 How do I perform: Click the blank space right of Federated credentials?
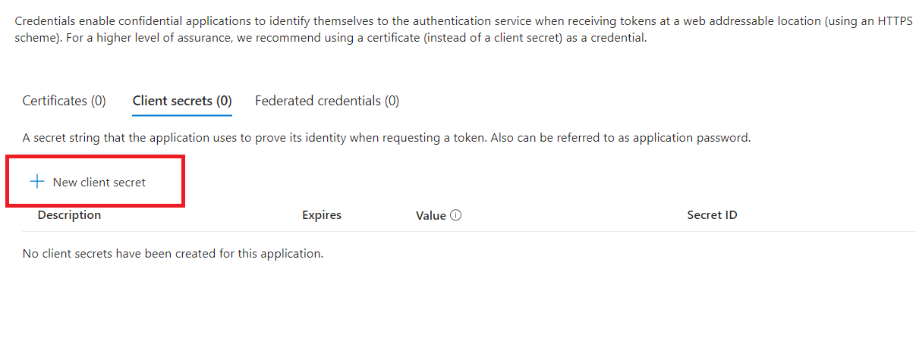tap(607, 101)
